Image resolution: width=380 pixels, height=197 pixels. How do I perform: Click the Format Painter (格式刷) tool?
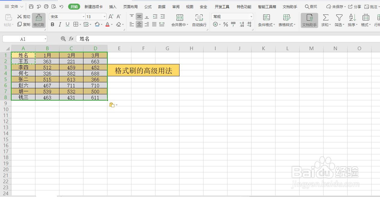click(x=39, y=20)
